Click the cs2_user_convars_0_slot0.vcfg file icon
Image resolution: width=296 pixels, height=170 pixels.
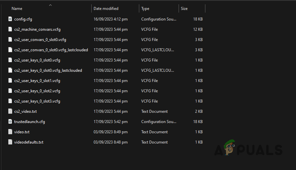(10, 39)
